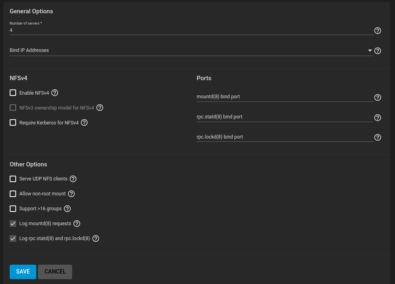
Task: Focus the Number of servers field
Action: tap(191, 30)
